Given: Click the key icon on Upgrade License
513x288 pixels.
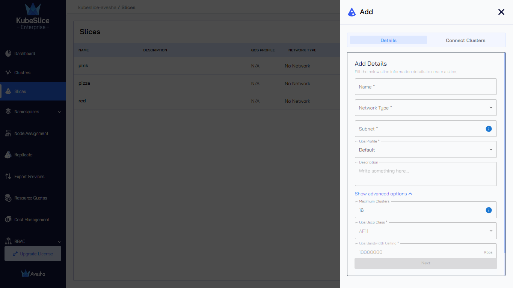Looking at the screenshot, I should [15, 254].
